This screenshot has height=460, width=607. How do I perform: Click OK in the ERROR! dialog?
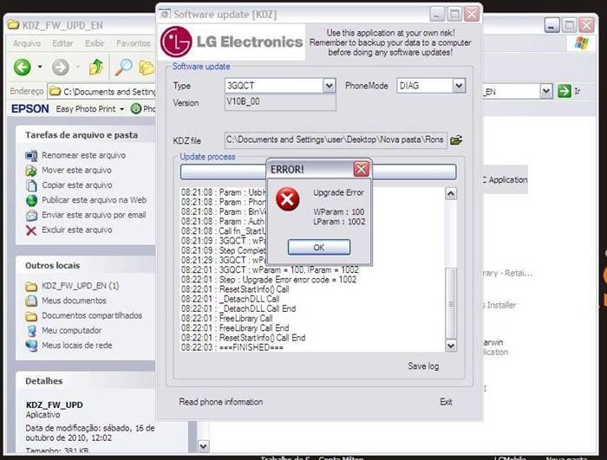[319, 247]
